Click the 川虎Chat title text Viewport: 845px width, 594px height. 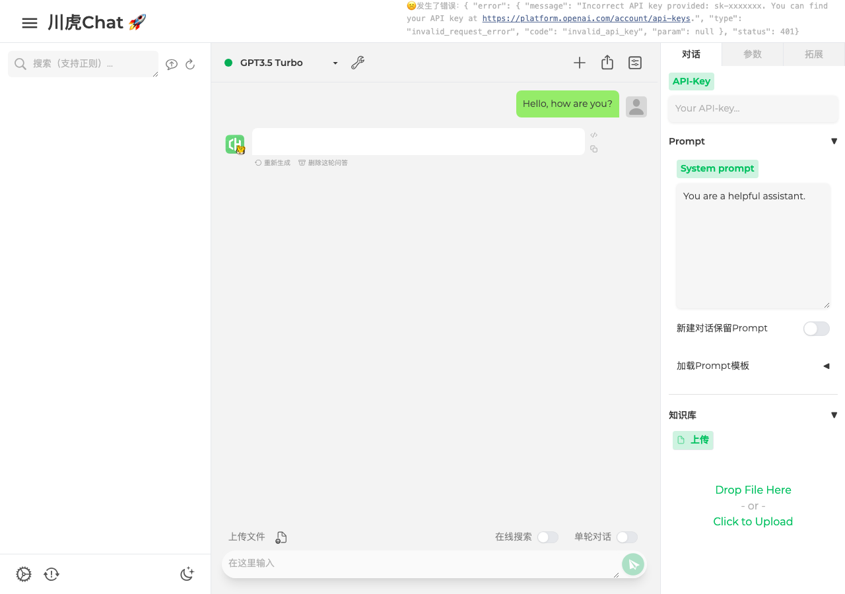point(97,23)
